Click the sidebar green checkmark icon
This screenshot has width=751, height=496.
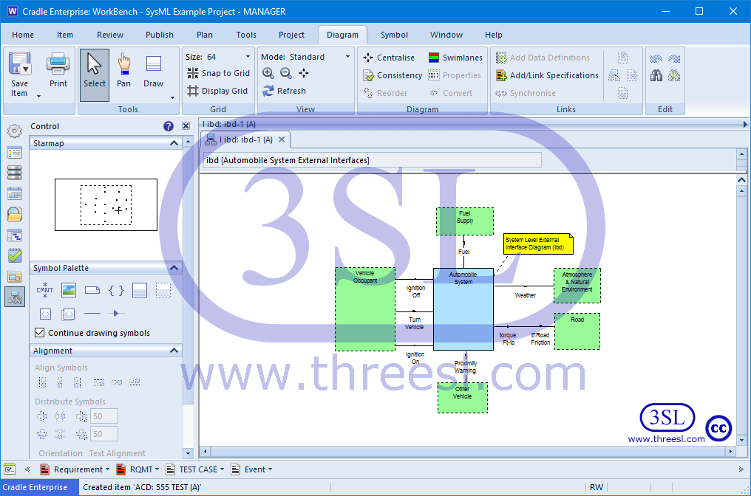click(x=15, y=255)
